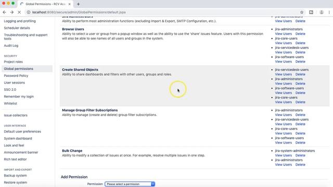View Users for Create Shared Objects jira-core-users
333x187 pixels.
point(283,102)
